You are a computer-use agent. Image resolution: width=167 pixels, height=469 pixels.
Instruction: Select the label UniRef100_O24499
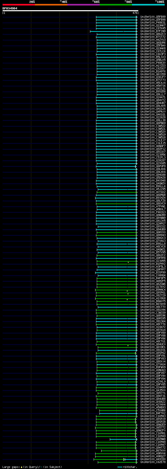pos(153,387)
